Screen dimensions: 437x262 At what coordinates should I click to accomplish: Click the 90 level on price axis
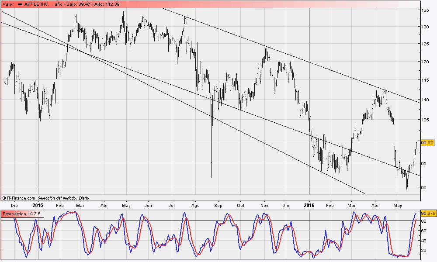423,188
